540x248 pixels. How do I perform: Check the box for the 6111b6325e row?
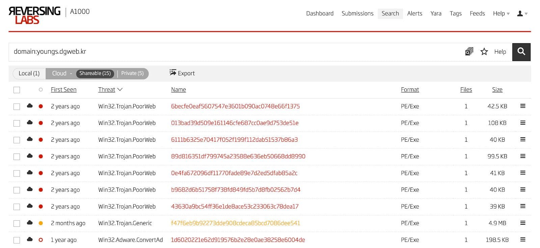[17, 140]
